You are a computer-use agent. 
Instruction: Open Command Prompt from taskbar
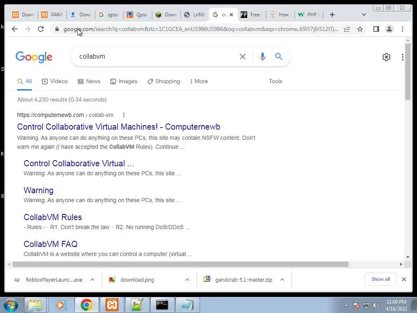[162, 305]
